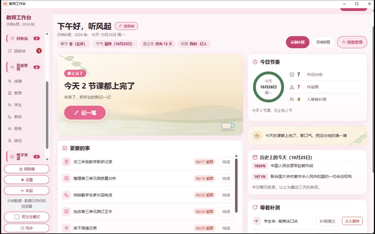The image size is (375, 234).
Task: Click the people icon beside 人等着补测
Action: click(292, 99)
